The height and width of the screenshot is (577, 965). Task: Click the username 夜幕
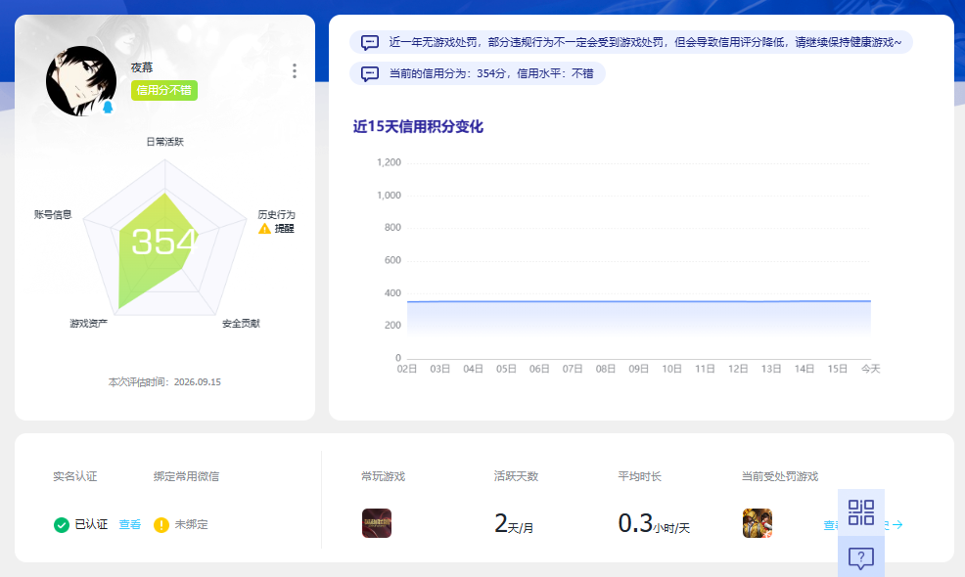pyautogui.click(x=142, y=67)
